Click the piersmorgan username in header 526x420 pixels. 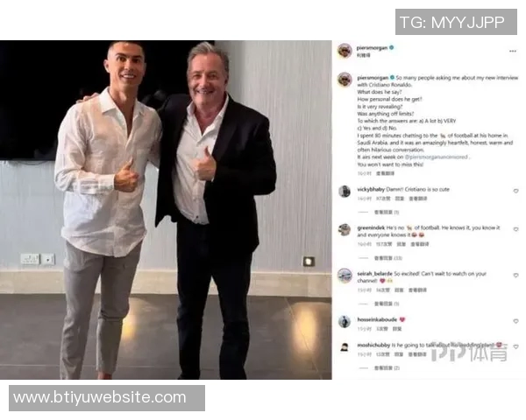(x=372, y=48)
